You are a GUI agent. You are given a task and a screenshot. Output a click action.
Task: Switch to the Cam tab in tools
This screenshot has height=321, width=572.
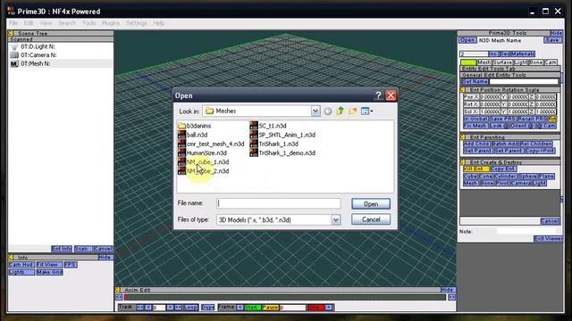551,62
